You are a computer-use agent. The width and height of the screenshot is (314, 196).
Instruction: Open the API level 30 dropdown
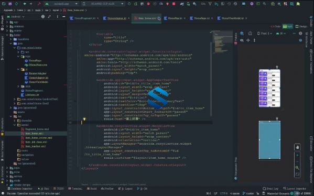[280, 34]
